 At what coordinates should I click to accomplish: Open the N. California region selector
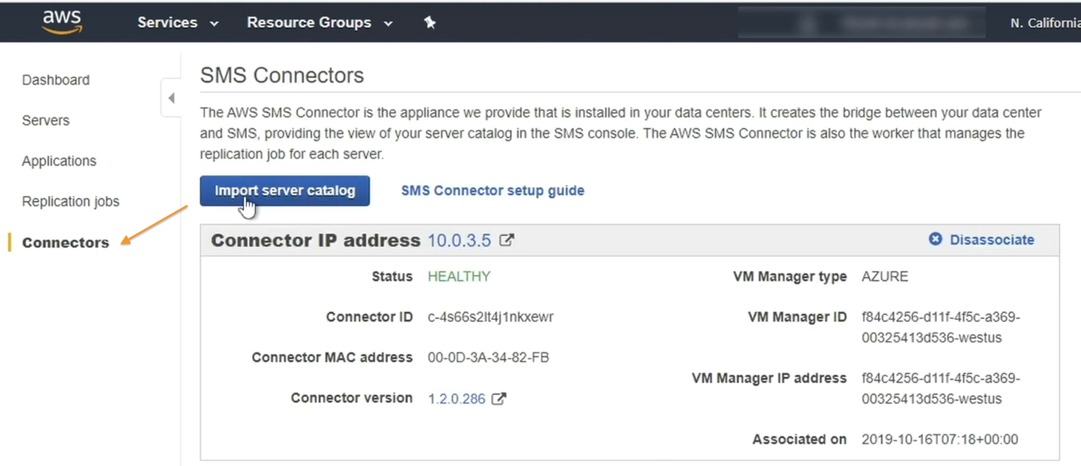point(1045,23)
